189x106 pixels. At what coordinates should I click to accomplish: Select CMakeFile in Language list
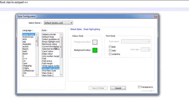point(27,66)
